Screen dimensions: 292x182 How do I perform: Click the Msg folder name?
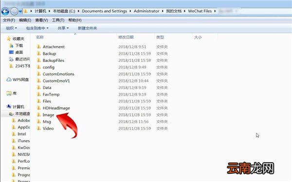[47, 122]
